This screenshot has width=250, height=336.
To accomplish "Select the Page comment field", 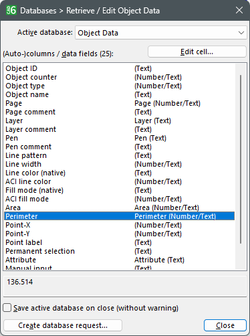I will [x=120, y=112].
